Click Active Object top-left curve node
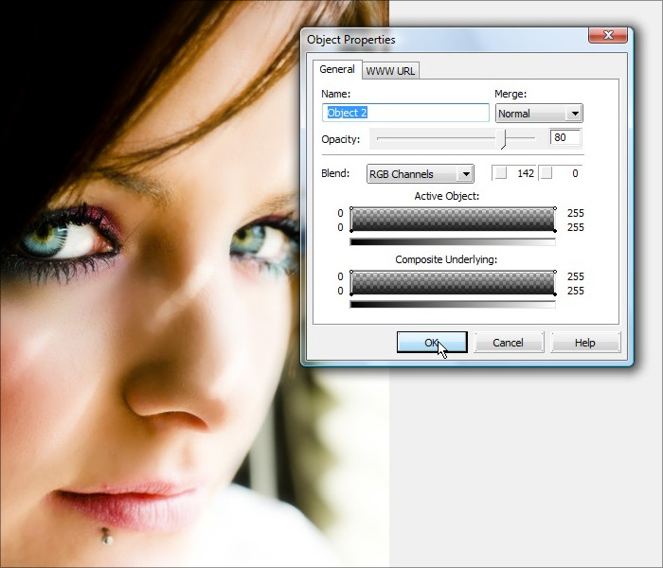Screen dimensions: 663x568 (351, 208)
